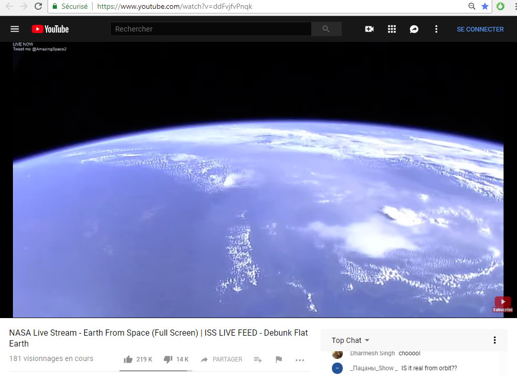Click the 14 K dislikes count

(183, 359)
